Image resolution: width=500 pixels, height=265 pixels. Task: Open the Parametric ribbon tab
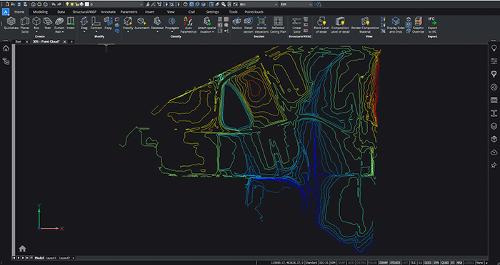[129, 12]
